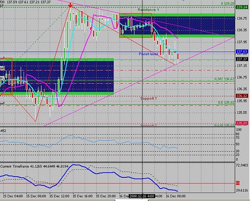Viewport: 250px width, 201px height.
Task: Select the Fibonacci label 0.5 135.82
Action: coord(226,103)
